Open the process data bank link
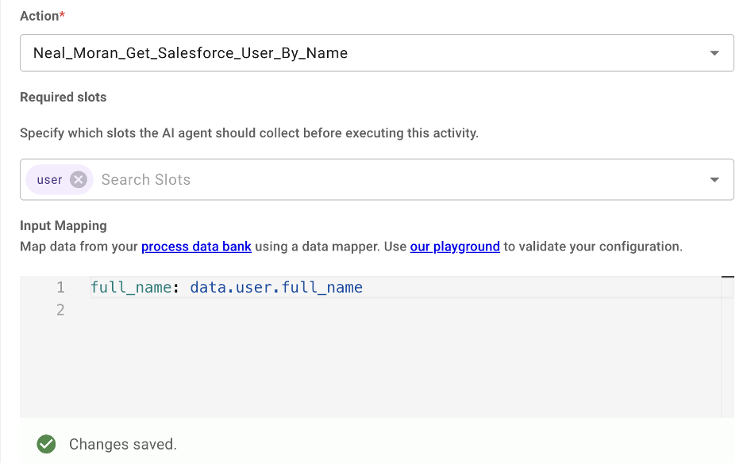The height and width of the screenshot is (463, 743). click(196, 247)
